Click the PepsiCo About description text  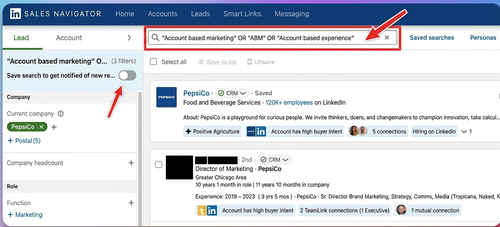click(x=341, y=117)
